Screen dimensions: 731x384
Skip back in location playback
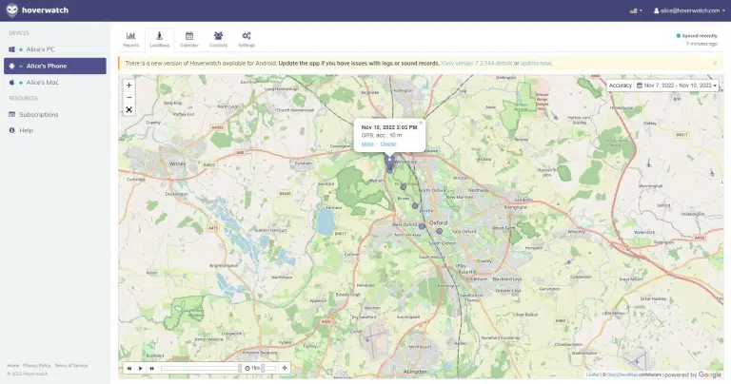128,368
